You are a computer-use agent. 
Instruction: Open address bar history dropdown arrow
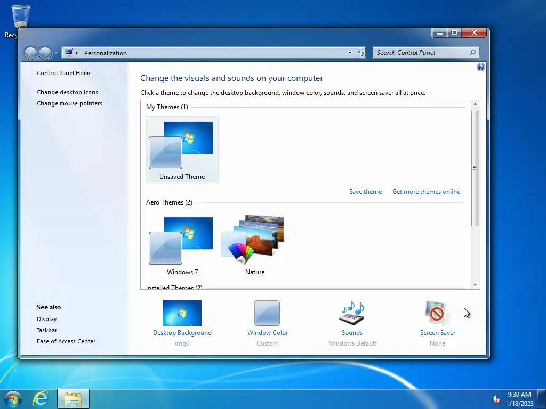(x=350, y=53)
